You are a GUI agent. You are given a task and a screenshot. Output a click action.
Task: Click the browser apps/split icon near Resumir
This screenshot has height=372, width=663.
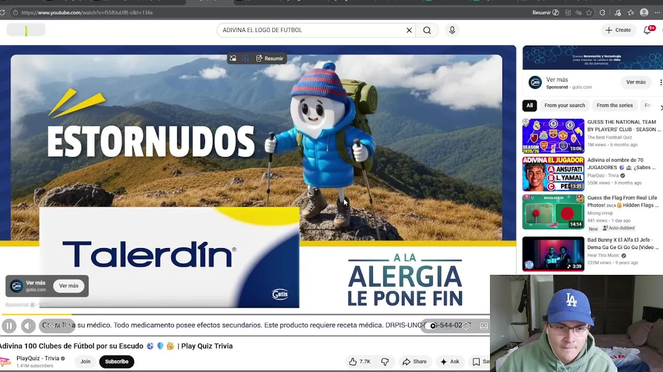tap(568, 12)
